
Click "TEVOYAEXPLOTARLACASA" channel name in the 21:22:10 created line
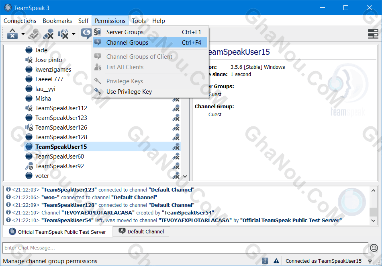[x=98, y=213]
